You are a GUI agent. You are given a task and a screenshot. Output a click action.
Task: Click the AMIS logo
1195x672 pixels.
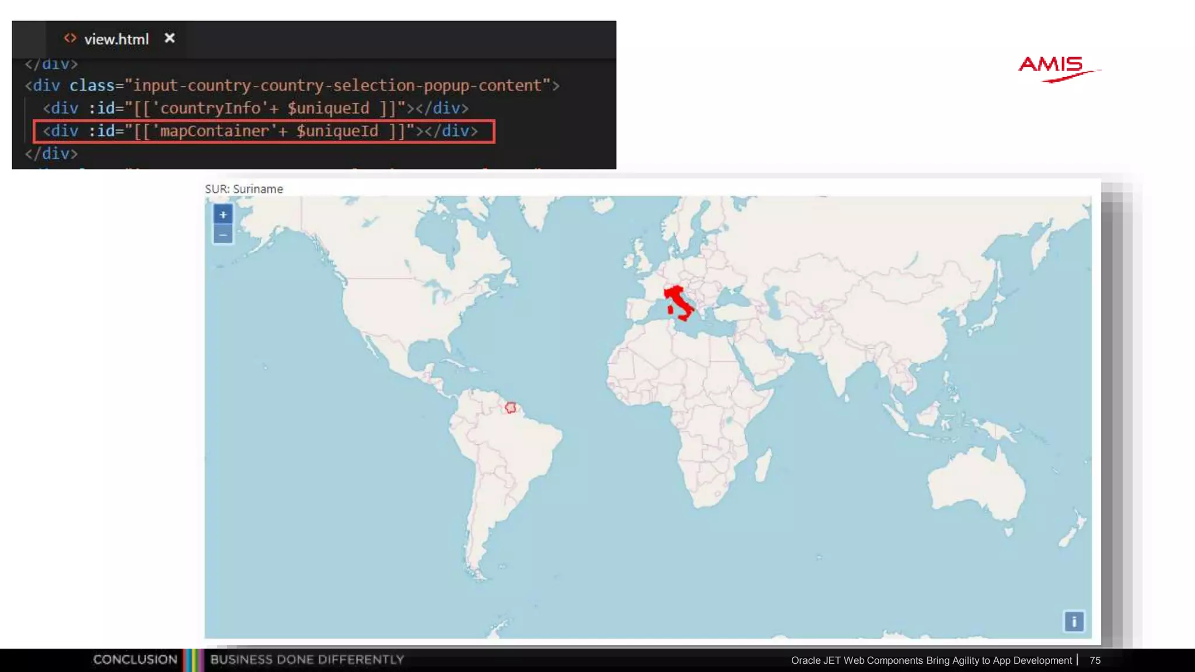pyautogui.click(x=1058, y=70)
